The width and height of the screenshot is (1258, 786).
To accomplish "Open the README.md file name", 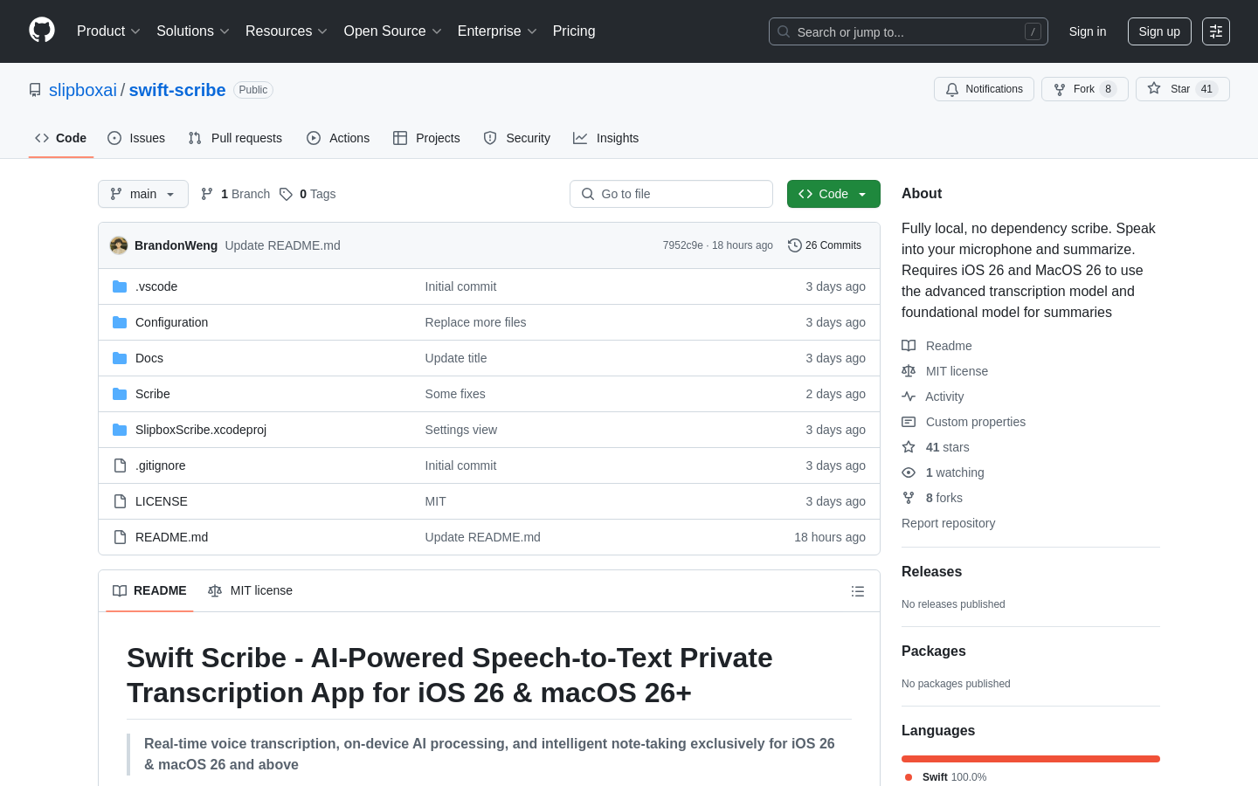I will point(171,537).
